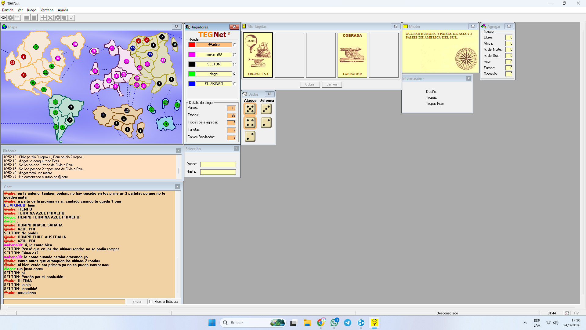Open the Ventana menu

pyautogui.click(x=47, y=10)
